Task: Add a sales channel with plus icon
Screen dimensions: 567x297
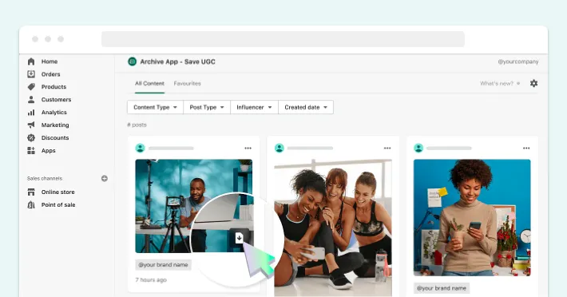Action: (x=105, y=179)
